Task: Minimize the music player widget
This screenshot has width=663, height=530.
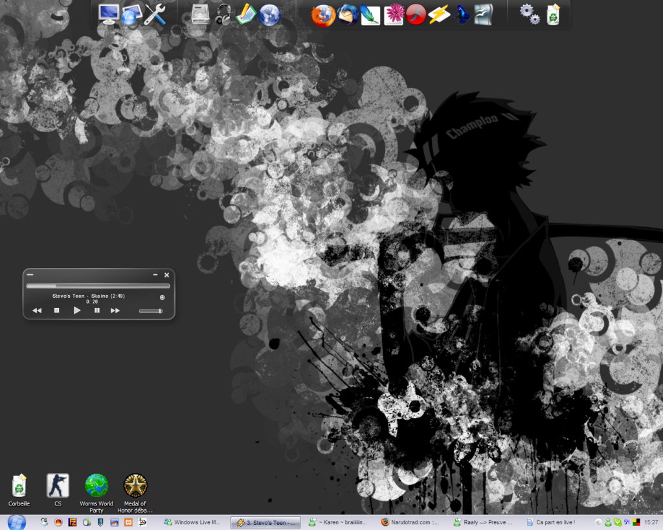Action: point(155,275)
